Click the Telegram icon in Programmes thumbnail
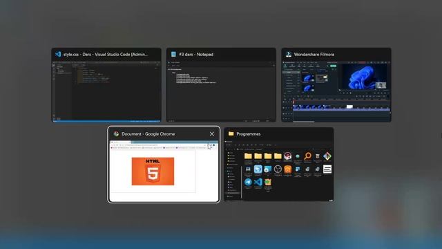The height and width of the screenshot is (249, 442). 248,182
